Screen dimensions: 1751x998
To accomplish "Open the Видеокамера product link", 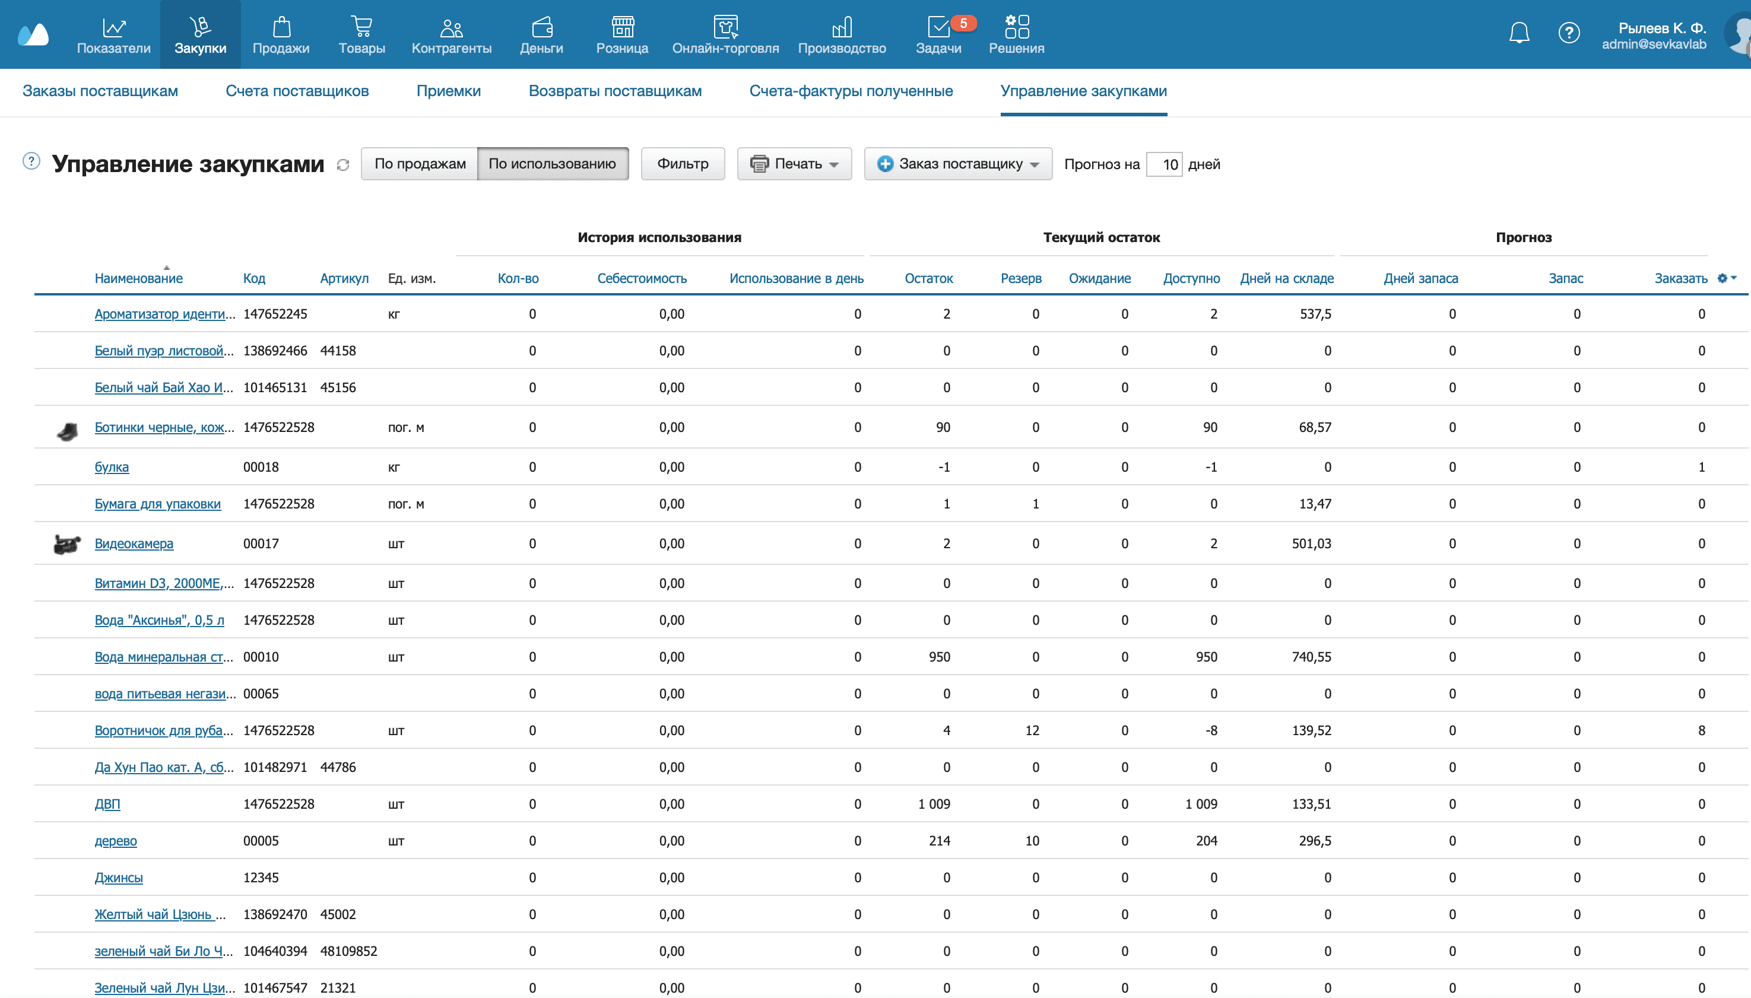I will click(x=134, y=544).
